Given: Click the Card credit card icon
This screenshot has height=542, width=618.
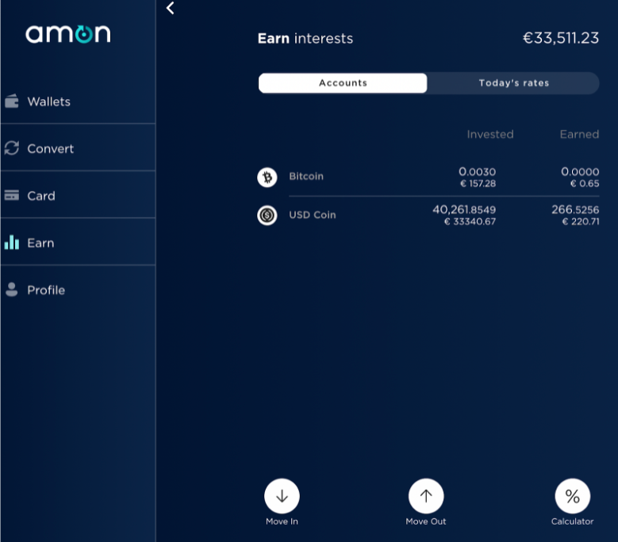Looking at the screenshot, I should click(x=11, y=195).
